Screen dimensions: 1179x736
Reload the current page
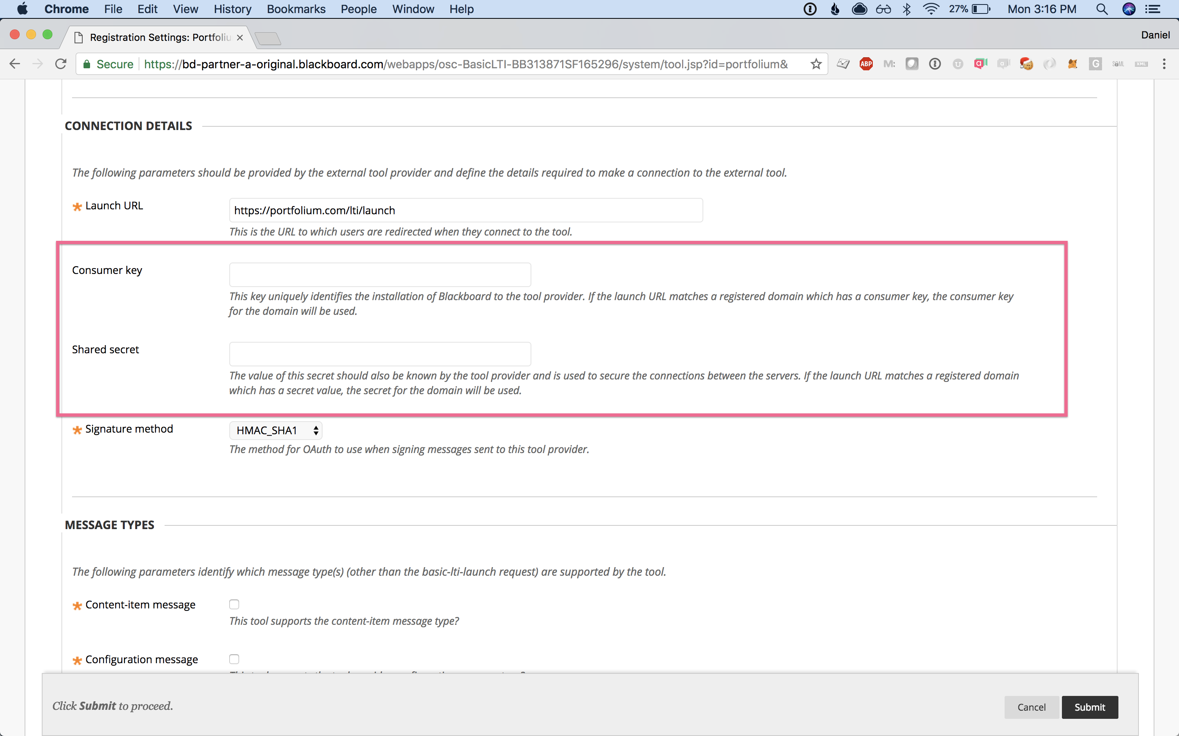61,64
